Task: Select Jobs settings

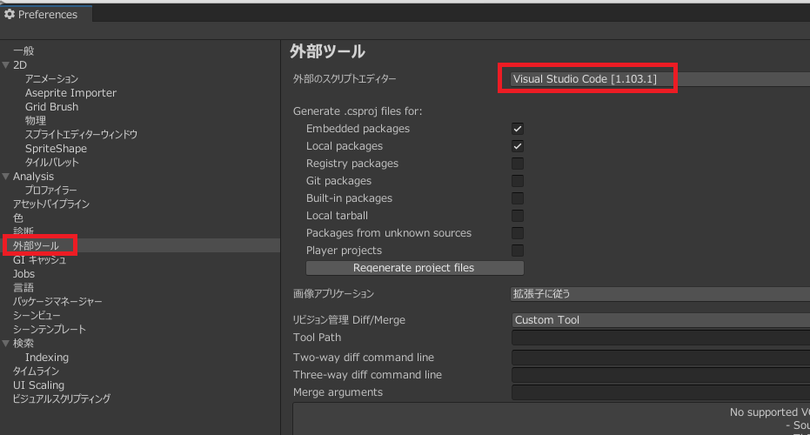Action: (x=23, y=274)
